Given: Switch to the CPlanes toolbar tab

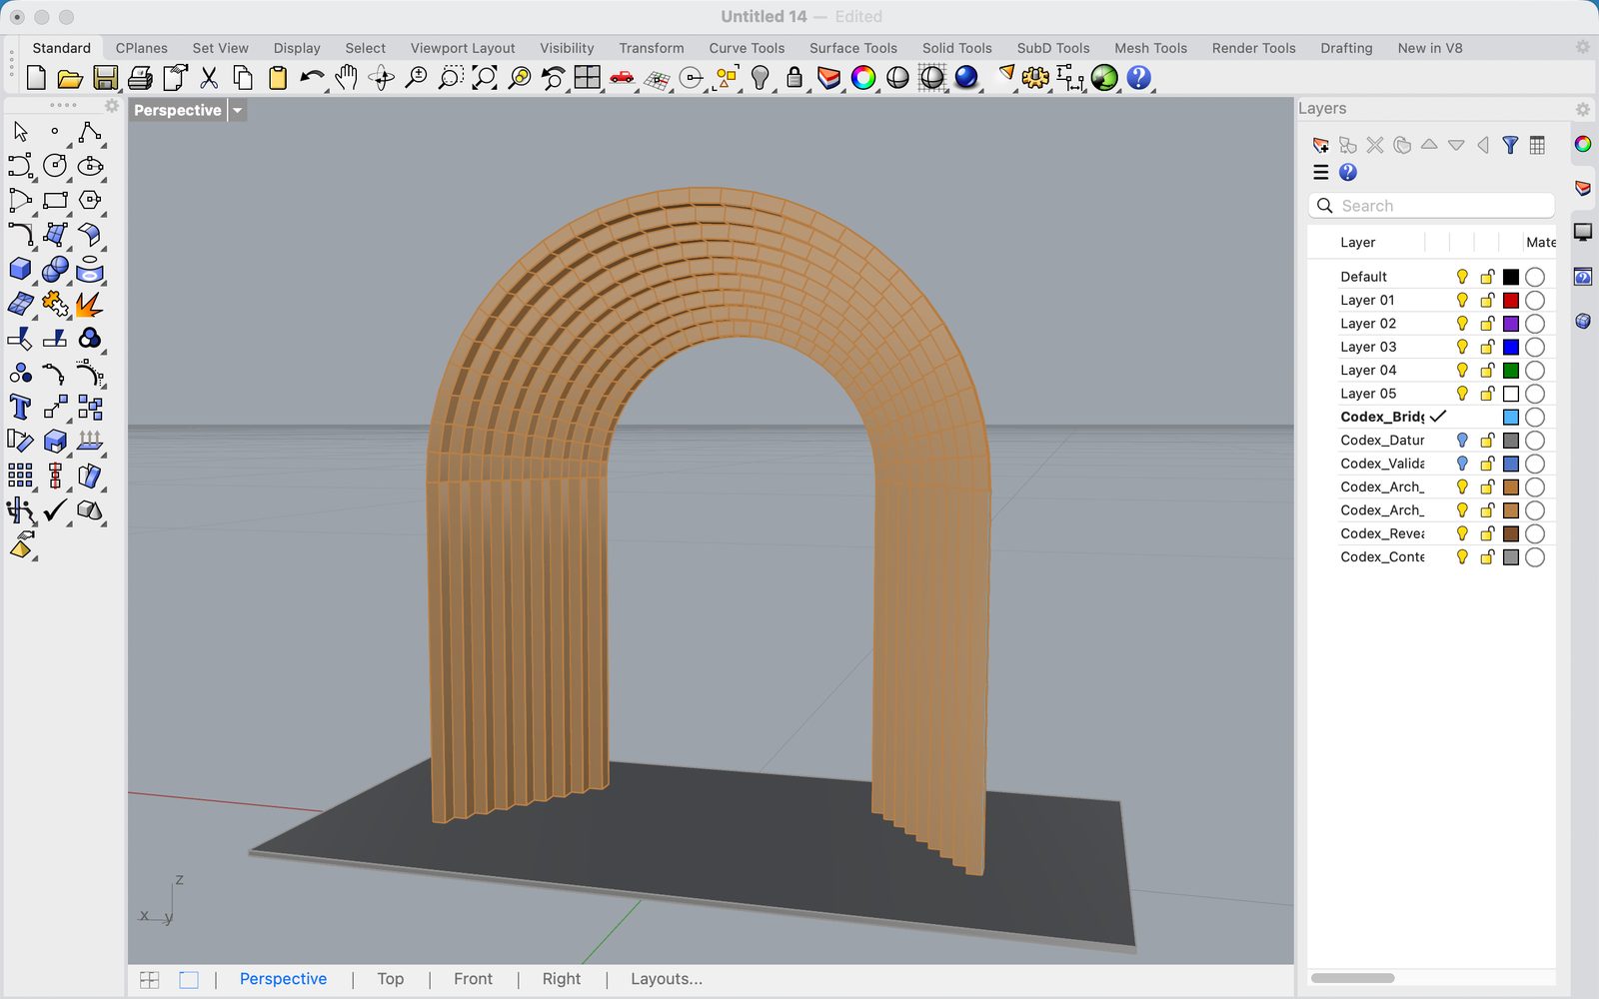Looking at the screenshot, I should 142,48.
